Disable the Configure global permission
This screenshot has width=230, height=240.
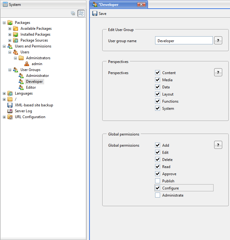tap(158, 188)
